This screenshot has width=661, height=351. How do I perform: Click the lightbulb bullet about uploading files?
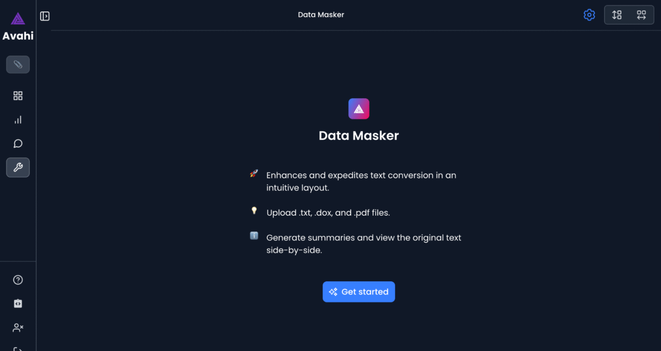coord(254,211)
